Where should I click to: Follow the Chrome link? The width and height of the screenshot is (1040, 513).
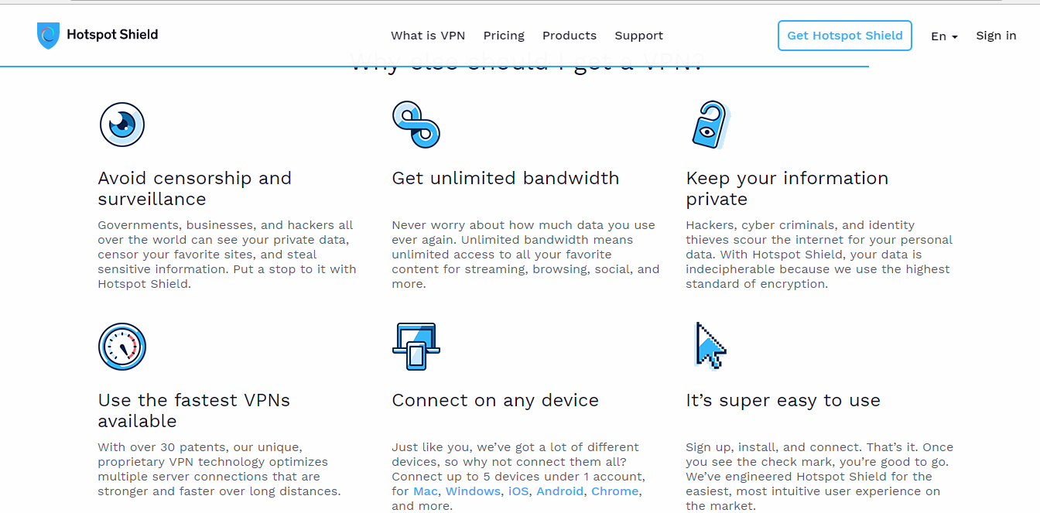coord(615,491)
